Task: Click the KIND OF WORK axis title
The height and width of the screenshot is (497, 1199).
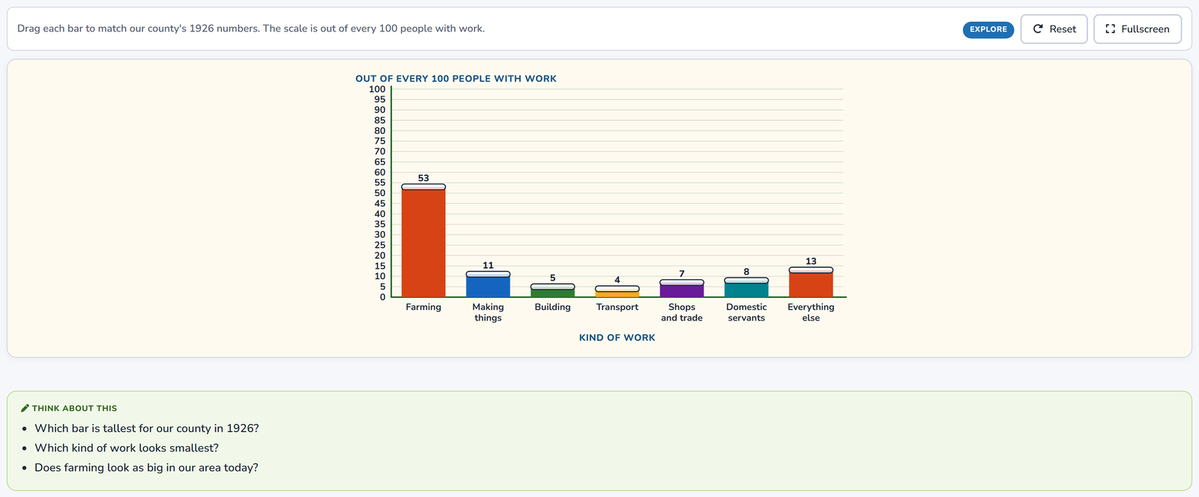Action: (x=617, y=338)
